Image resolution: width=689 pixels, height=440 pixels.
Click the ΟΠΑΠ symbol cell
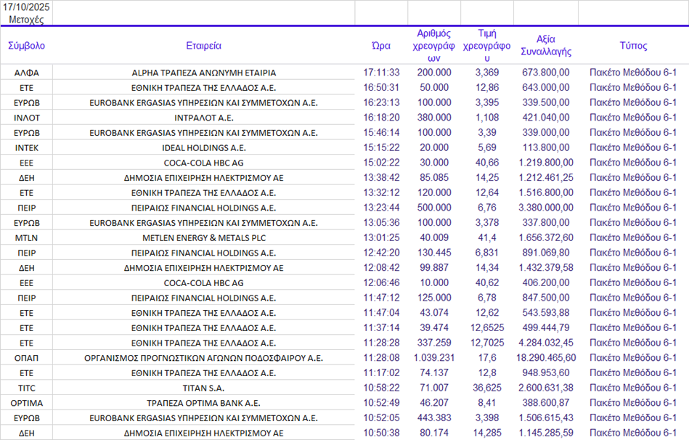point(26,358)
